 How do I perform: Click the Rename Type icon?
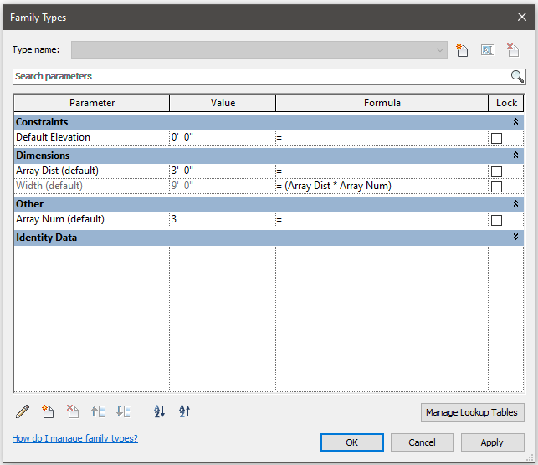coord(488,50)
